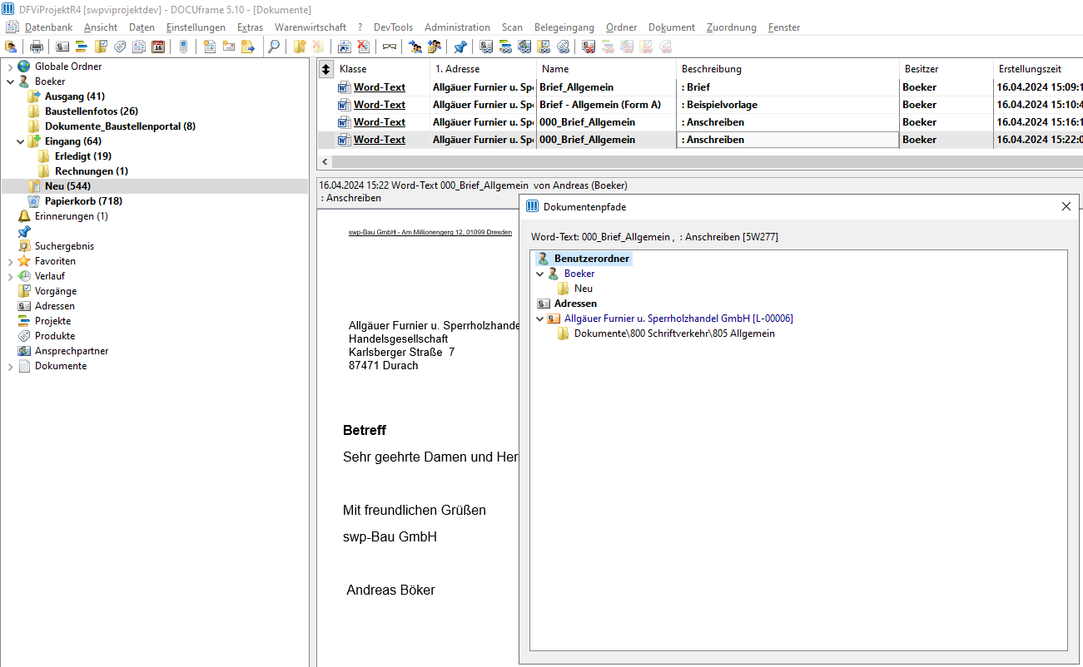Viewport: 1083px width, 667px height.
Task: Click the printer icon in toolbar
Action: pyautogui.click(x=37, y=47)
